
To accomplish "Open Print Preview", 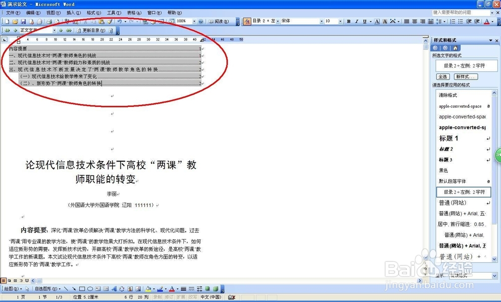I will (57, 21).
